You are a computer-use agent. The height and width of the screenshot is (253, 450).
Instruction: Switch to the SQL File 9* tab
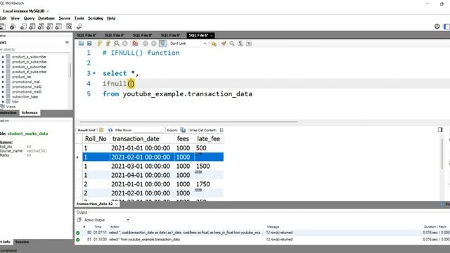tap(170, 35)
